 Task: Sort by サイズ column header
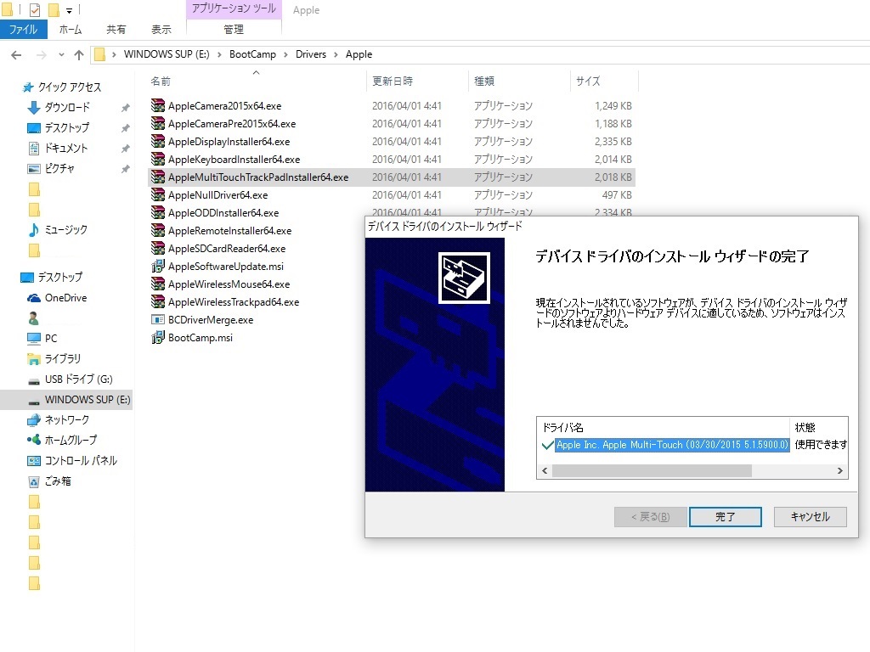click(x=588, y=81)
